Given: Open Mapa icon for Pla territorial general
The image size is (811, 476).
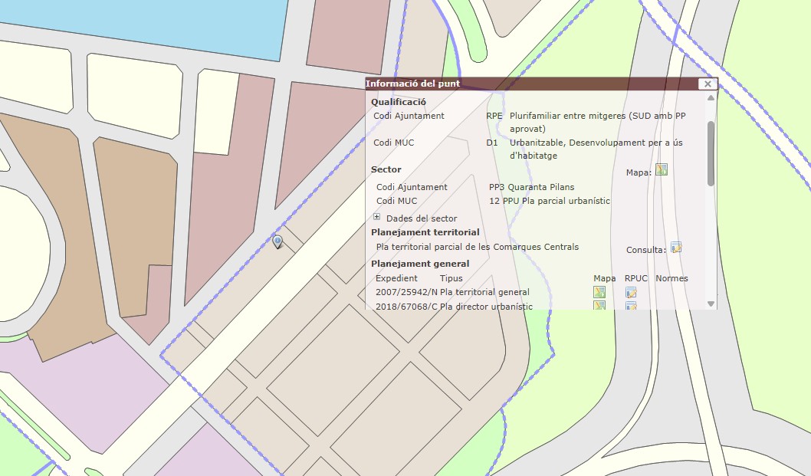Looking at the screenshot, I should [x=599, y=292].
